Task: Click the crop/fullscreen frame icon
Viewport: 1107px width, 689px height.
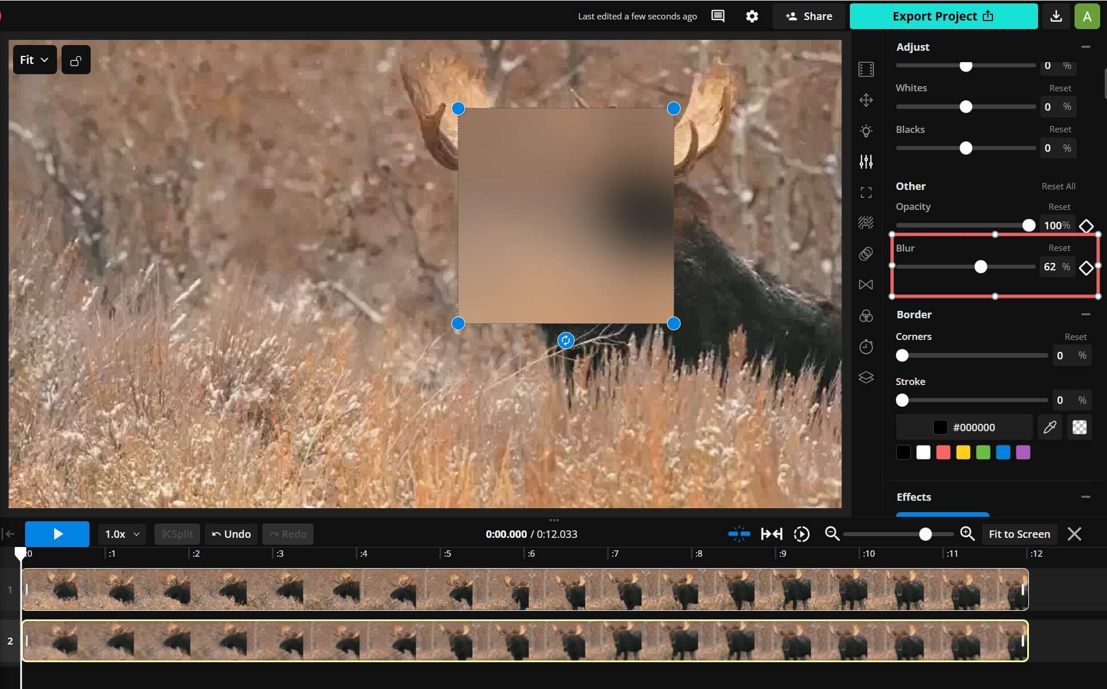Action: click(866, 192)
